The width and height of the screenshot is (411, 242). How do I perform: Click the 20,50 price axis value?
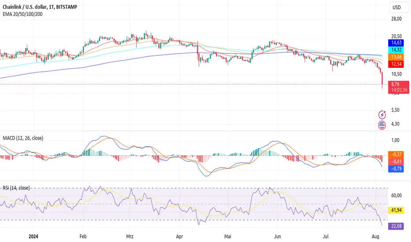point(396,37)
